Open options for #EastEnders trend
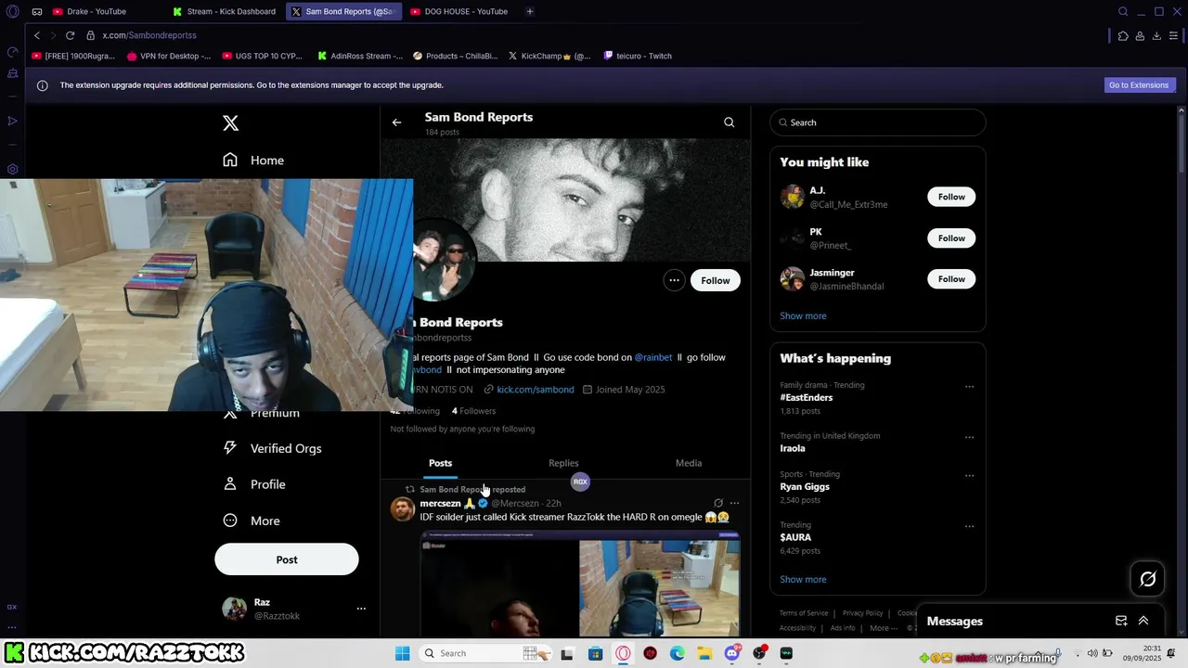The height and width of the screenshot is (668, 1188). tap(969, 387)
